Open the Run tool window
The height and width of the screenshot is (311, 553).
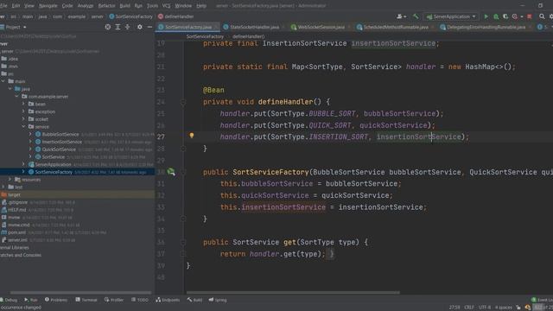(31, 300)
